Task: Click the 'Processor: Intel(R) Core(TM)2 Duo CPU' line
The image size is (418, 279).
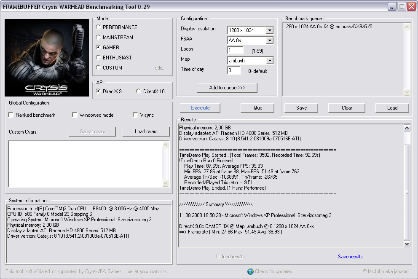Action: click(83, 209)
